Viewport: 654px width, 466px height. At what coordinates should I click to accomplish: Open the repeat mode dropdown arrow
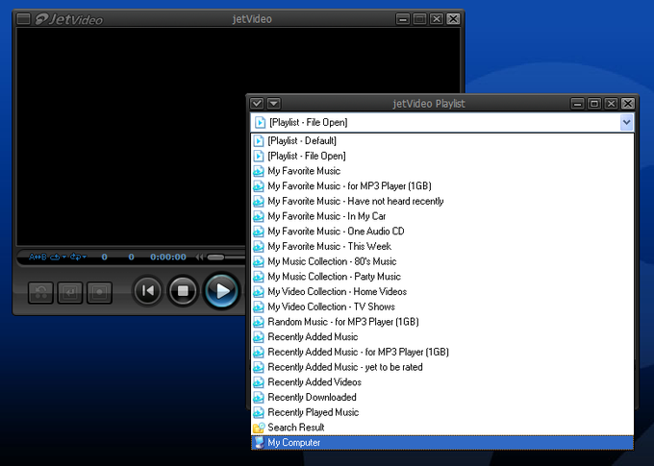pos(64,257)
